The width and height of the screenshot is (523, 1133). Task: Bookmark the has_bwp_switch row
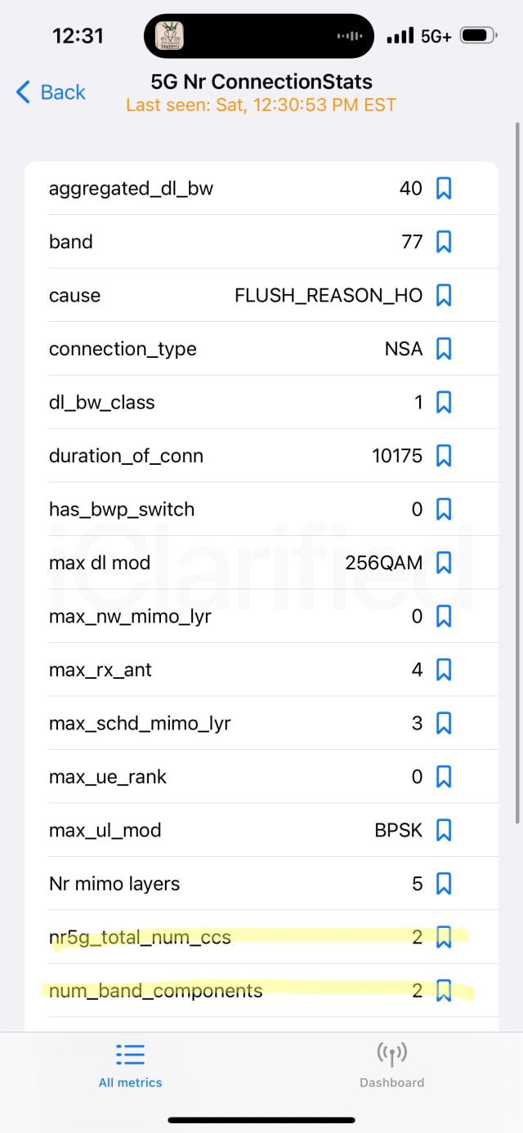point(444,510)
